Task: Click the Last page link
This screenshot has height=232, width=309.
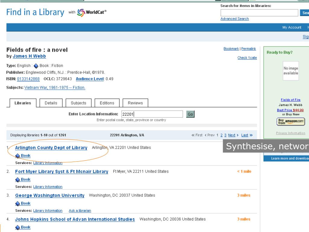Action: [244, 135]
